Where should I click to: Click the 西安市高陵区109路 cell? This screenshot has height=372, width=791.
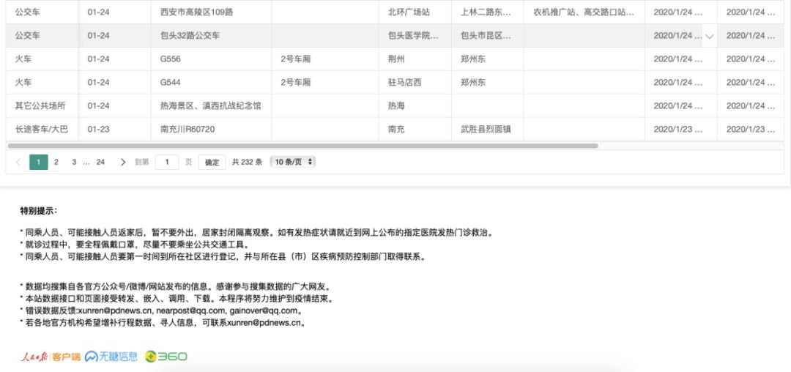pos(196,12)
